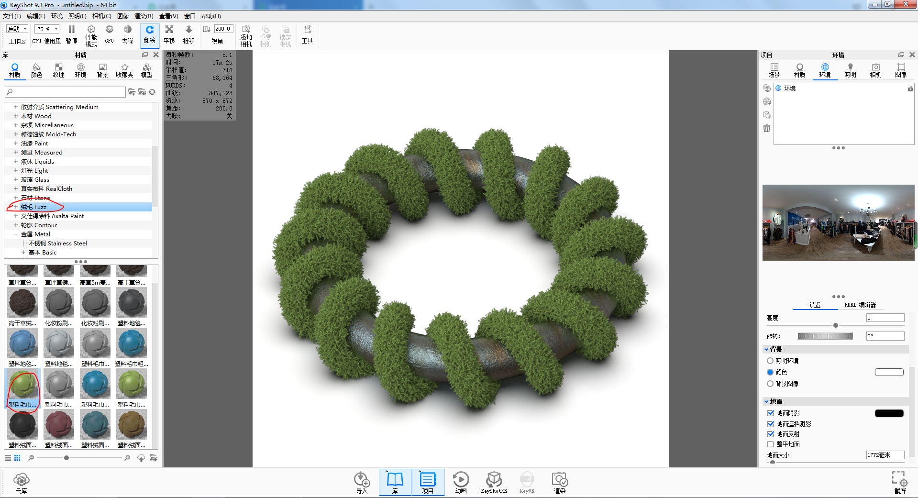Open the 渲染(R) menu
Image resolution: width=918 pixels, height=498 pixels.
pos(144,16)
